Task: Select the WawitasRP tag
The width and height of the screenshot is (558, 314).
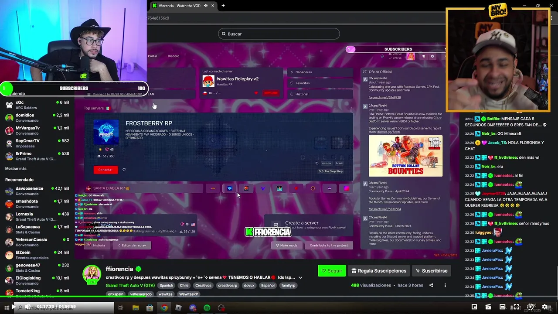Action: coord(188,294)
